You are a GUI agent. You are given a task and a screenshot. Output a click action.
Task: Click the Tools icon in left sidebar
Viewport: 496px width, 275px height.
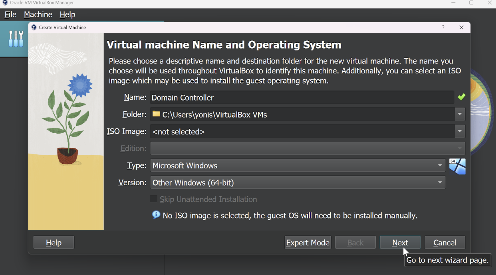pyautogui.click(x=16, y=39)
